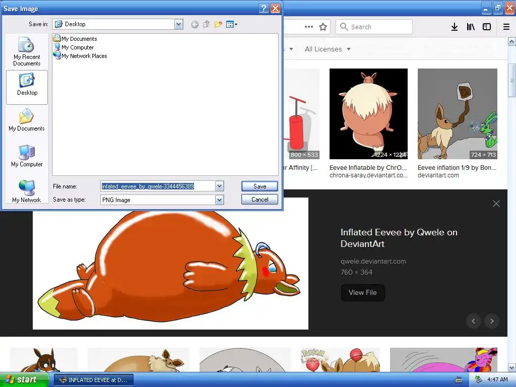The height and width of the screenshot is (387, 516).
Task: Switch to INFLATED EEVEE taskbar window
Action: click(93, 380)
